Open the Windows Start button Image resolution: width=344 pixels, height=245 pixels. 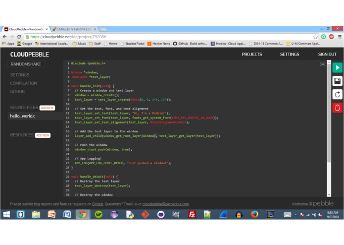pos(6,214)
